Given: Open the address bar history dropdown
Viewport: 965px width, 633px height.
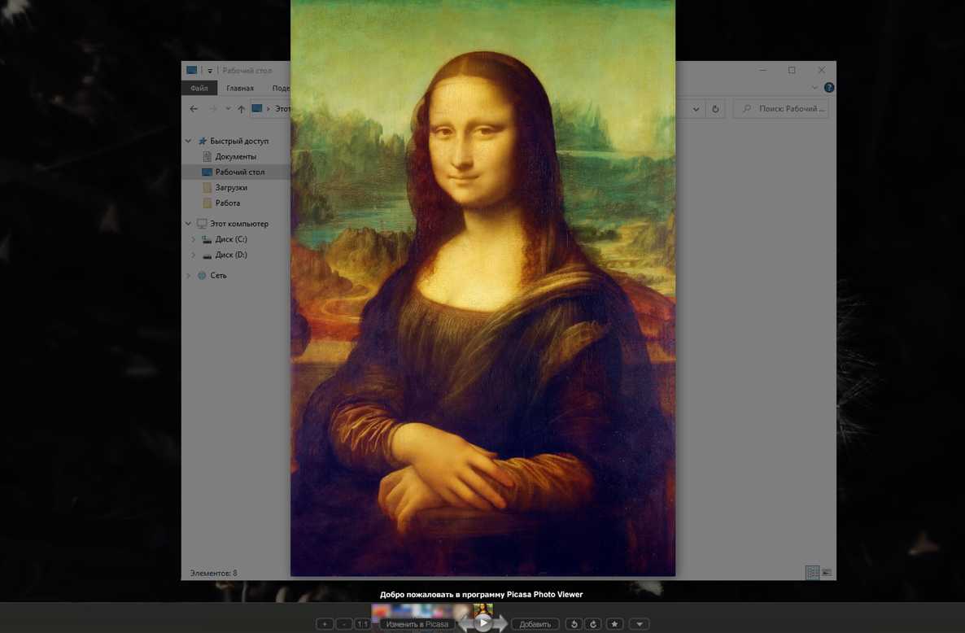Looking at the screenshot, I should click(x=696, y=109).
